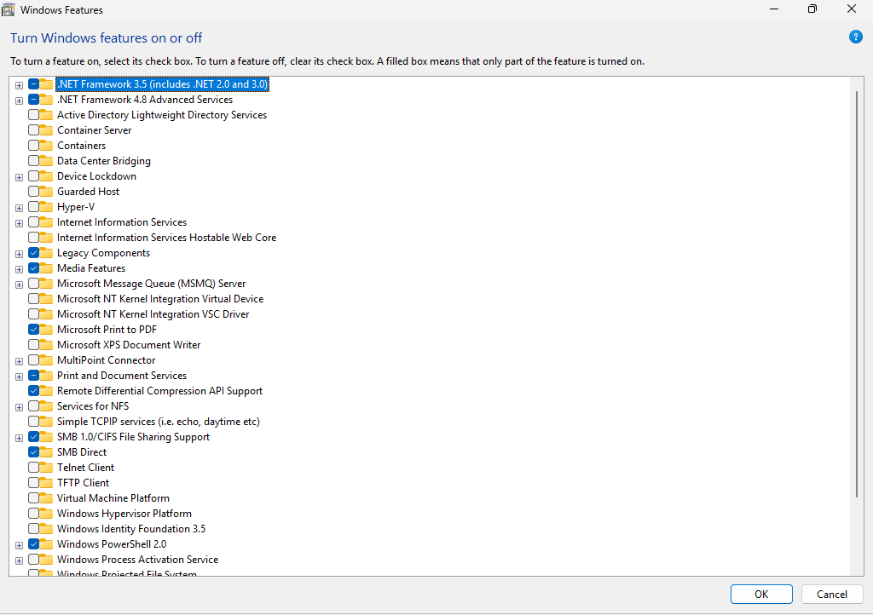Screen dimensions: 873x615
Task: Enable the Windows Hypervisor Platform checkbox
Action: (x=33, y=514)
